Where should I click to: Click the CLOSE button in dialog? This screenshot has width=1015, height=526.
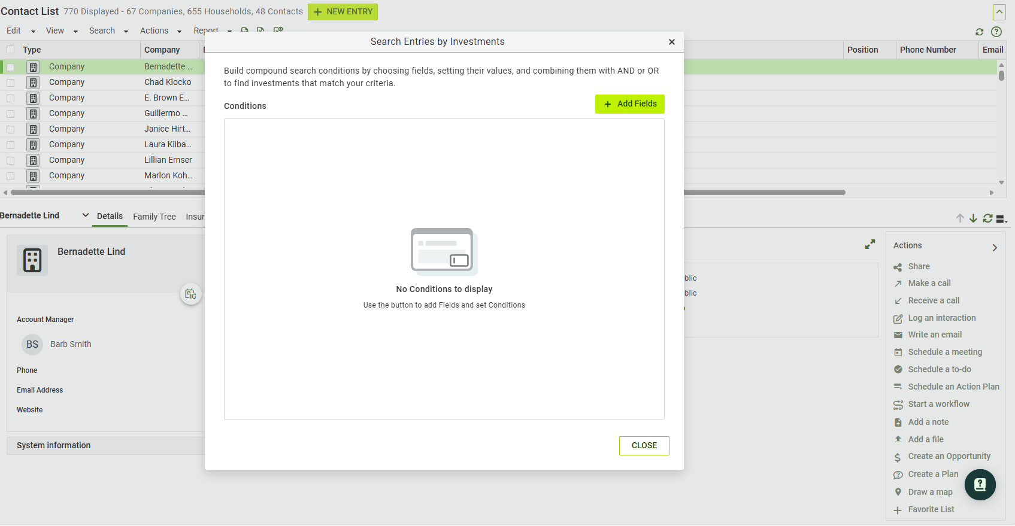coord(644,446)
